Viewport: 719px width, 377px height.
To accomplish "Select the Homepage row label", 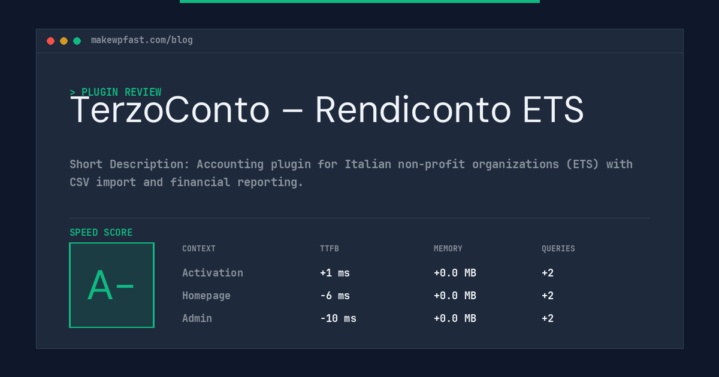I will tap(206, 296).
